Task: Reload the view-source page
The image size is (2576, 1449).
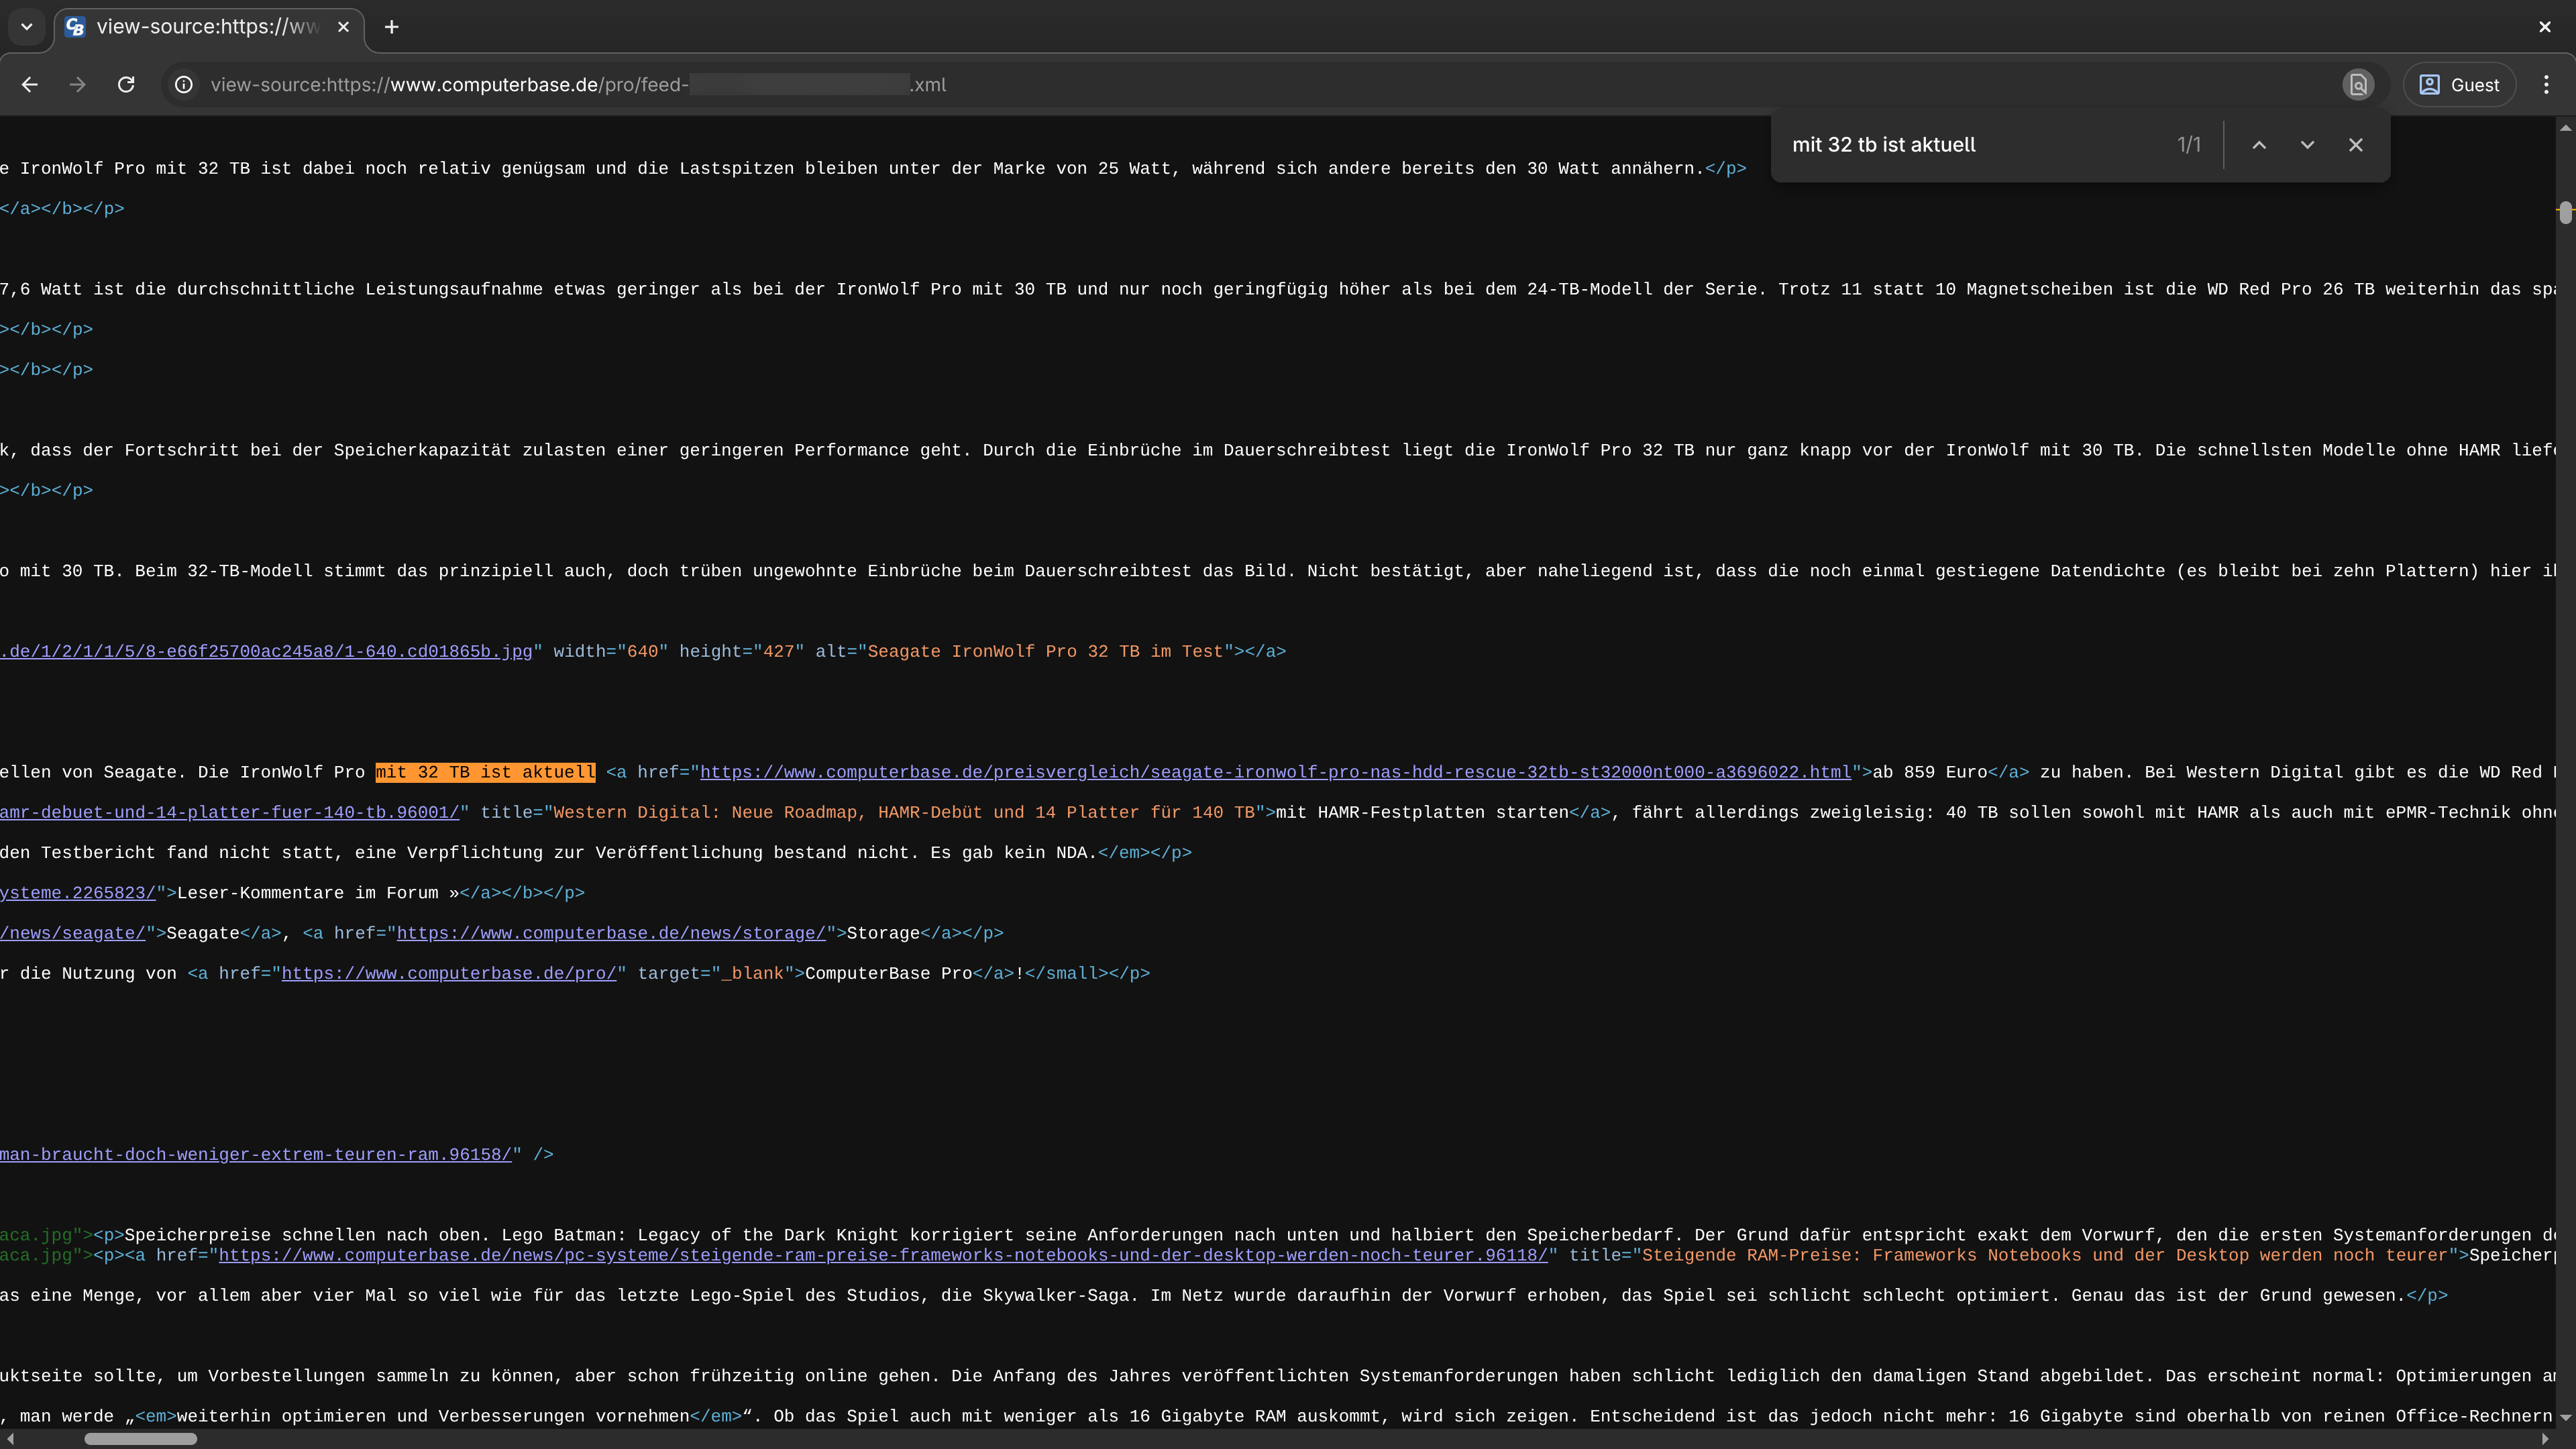Action: point(126,85)
